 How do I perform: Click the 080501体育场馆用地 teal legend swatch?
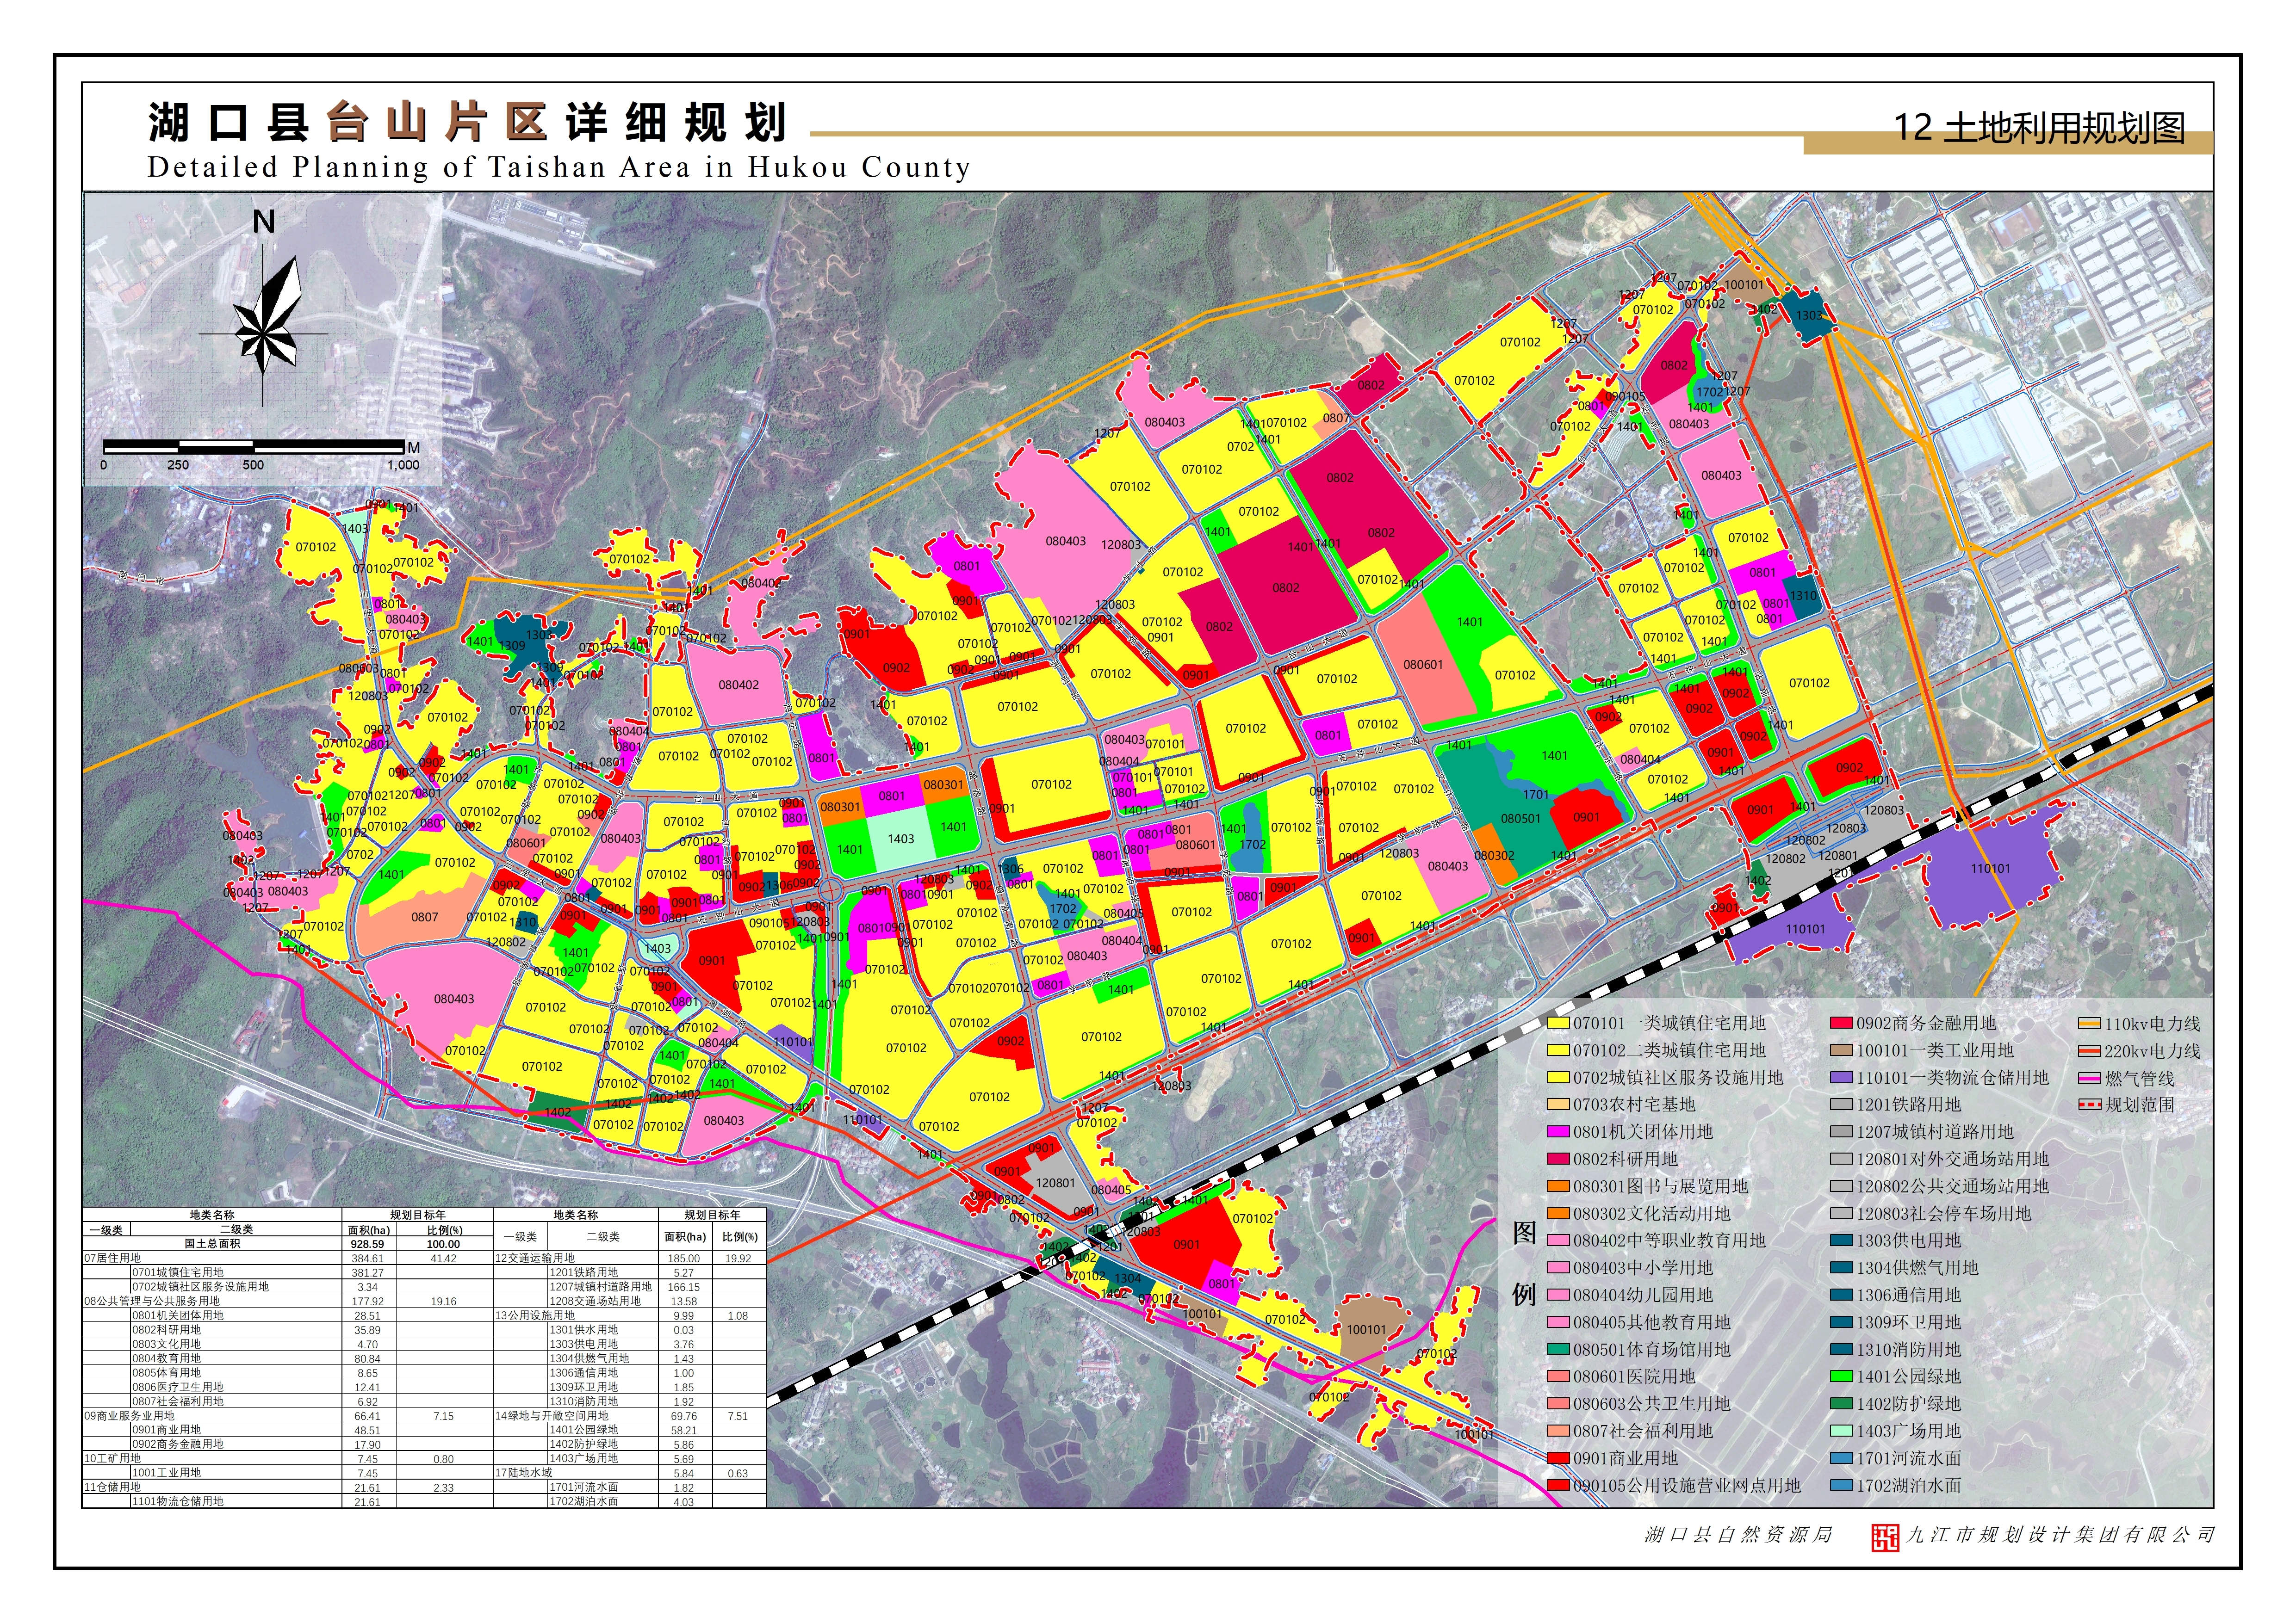[x=1558, y=1350]
